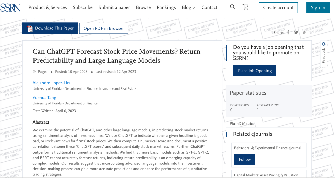Open the Rankings menu
Viewport: 335px width, 178px height.
point(166,7)
